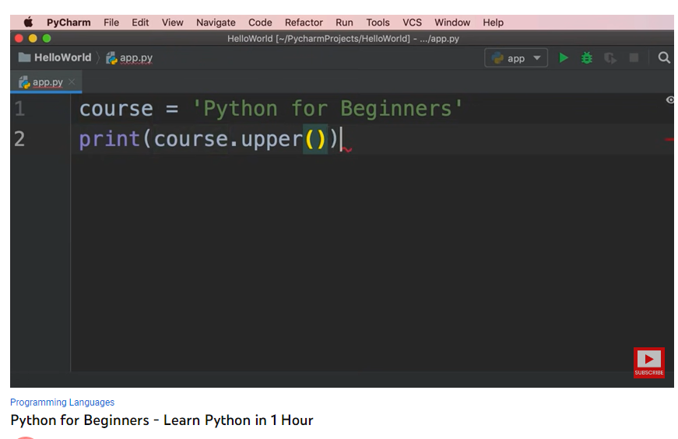This screenshot has width=678, height=439.
Task: Open the PyCharm application menu
Action: pos(69,23)
